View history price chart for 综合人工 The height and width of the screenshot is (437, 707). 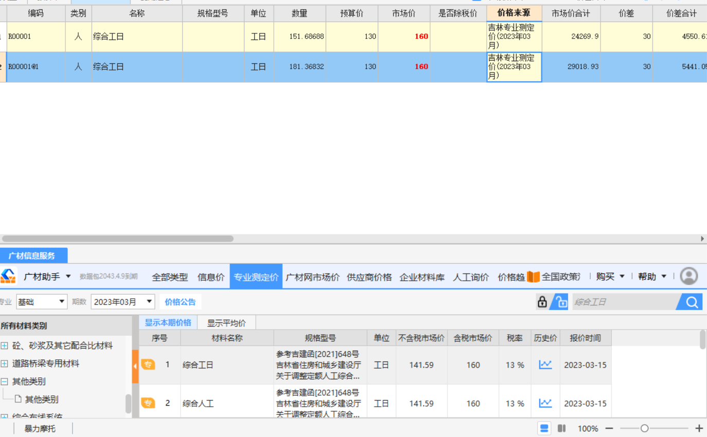tap(545, 404)
